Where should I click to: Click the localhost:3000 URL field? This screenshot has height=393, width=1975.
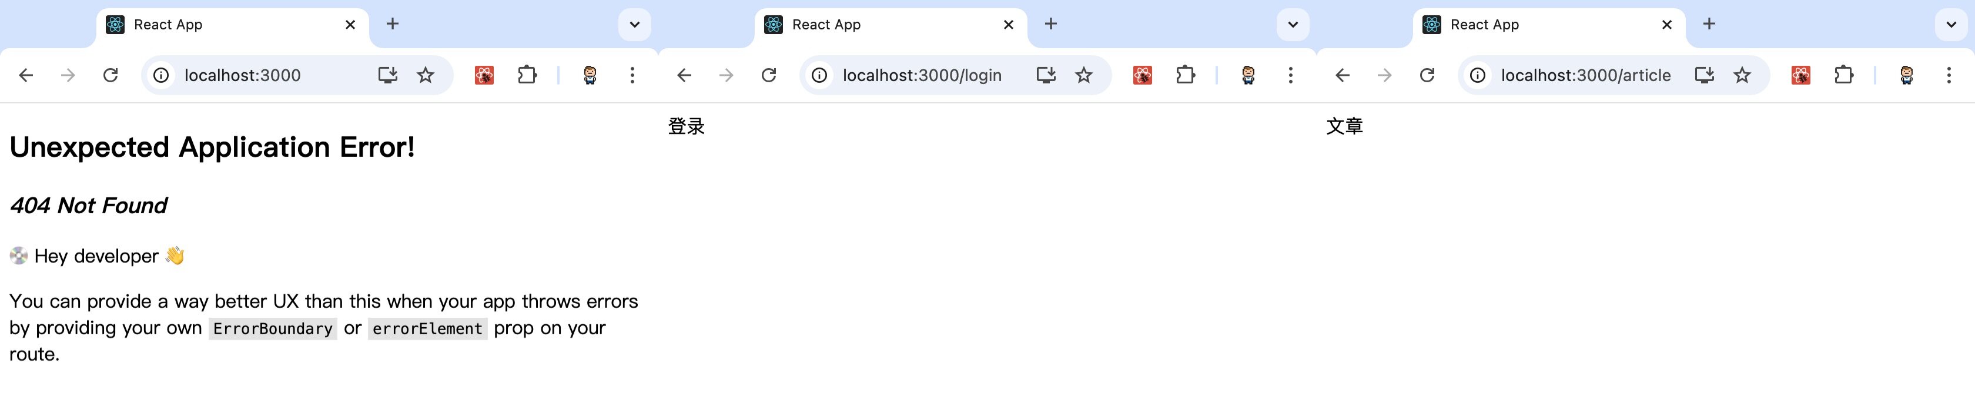click(x=269, y=75)
